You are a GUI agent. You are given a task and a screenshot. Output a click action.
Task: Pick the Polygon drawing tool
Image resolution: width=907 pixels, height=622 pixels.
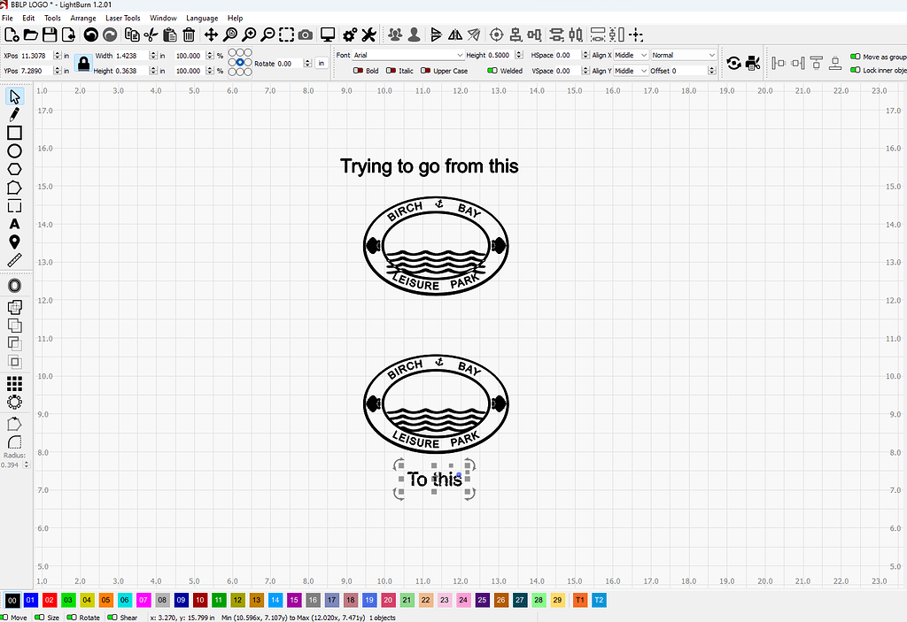pos(14,169)
